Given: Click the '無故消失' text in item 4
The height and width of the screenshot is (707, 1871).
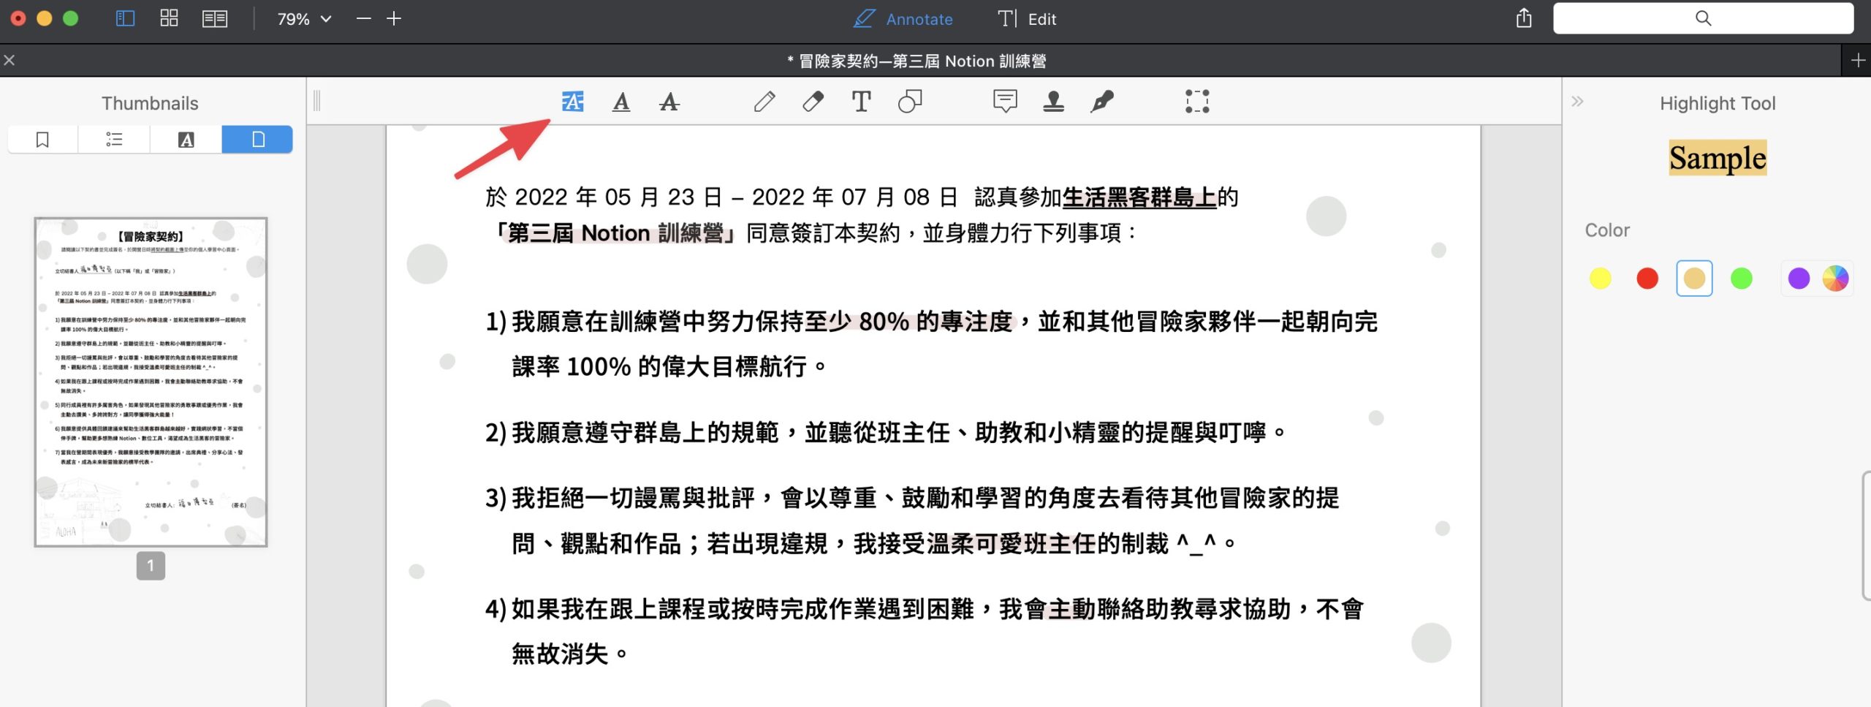Looking at the screenshot, I should tap(560, 654).
